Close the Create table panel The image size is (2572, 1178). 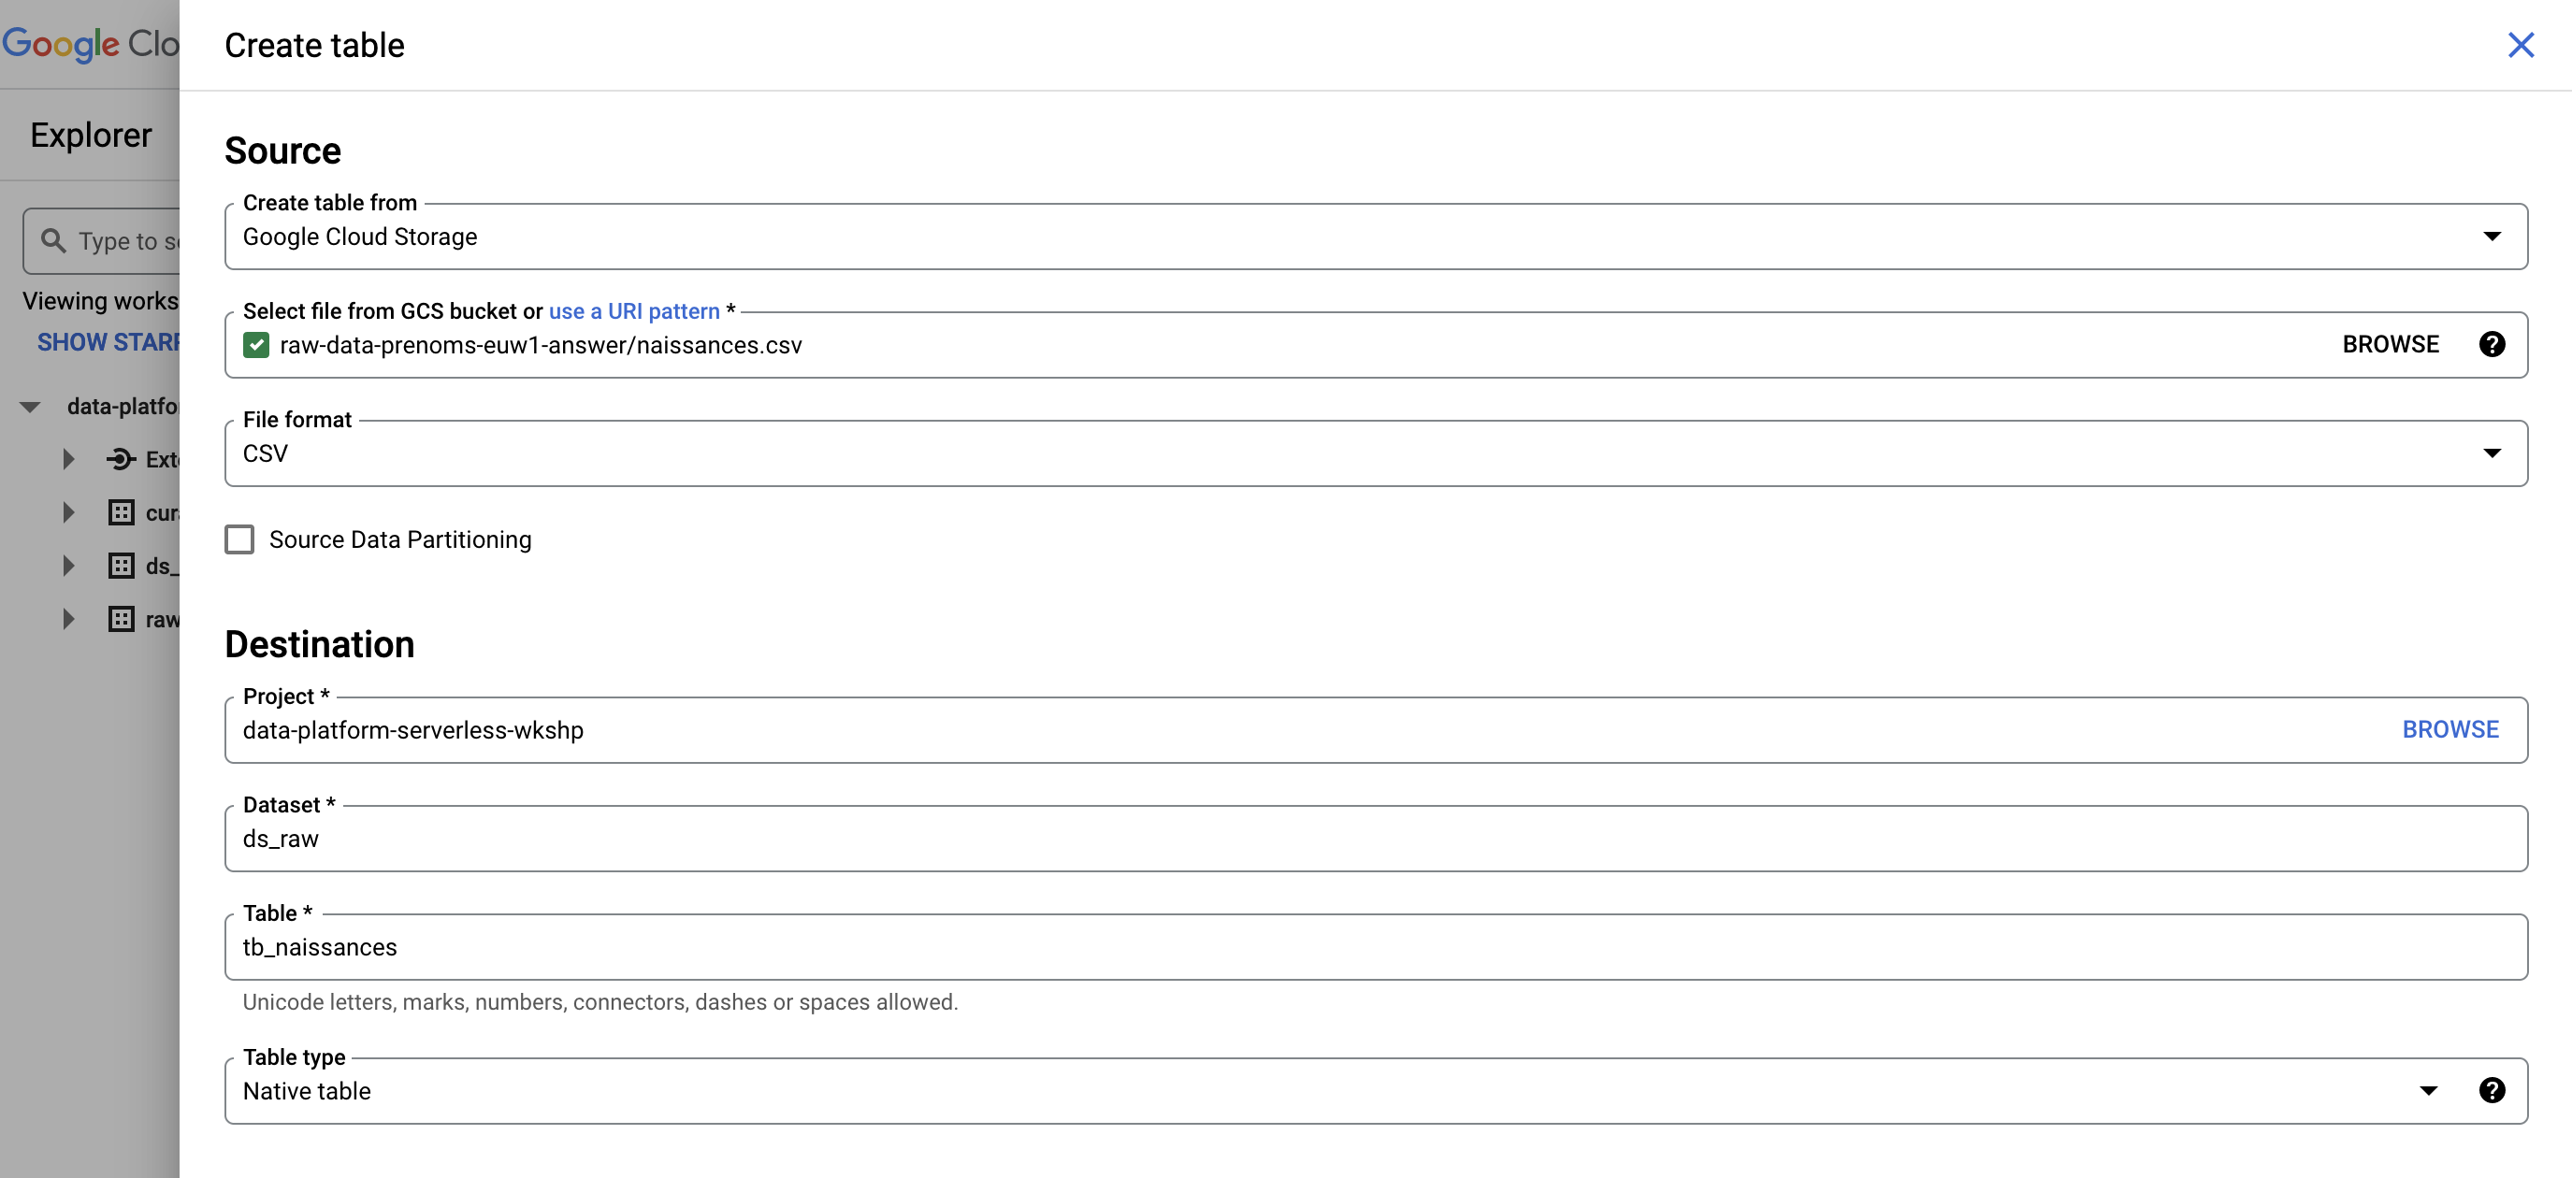(x=2520, y=45)
